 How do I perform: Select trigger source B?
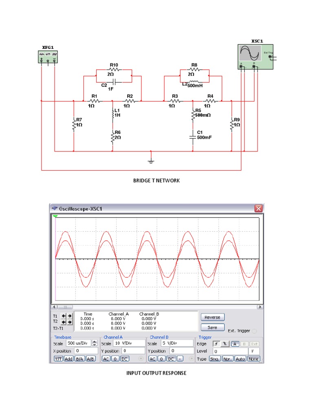(x=245, y=344)
